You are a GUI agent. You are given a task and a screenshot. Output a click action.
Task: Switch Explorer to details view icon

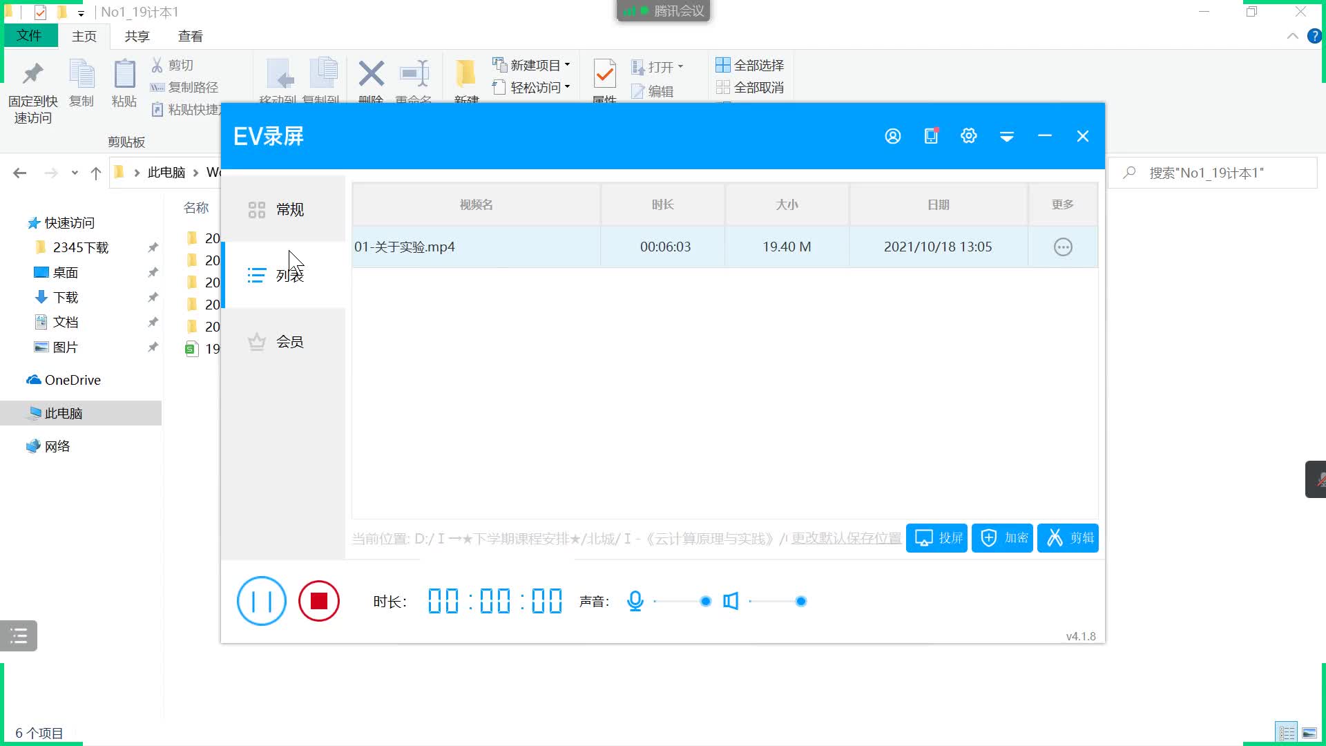pyautogui.click(x=1287, y=733)
